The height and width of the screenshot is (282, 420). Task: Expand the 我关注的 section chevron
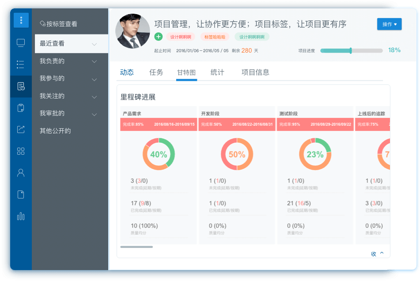click(94, 97)
